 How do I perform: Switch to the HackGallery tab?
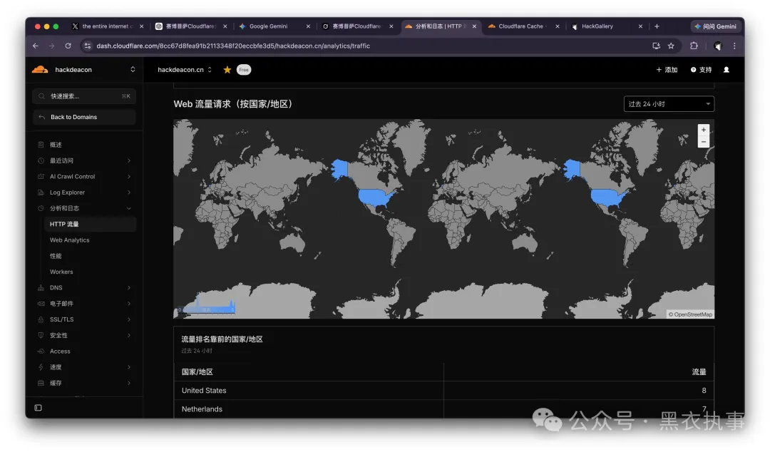607,26
